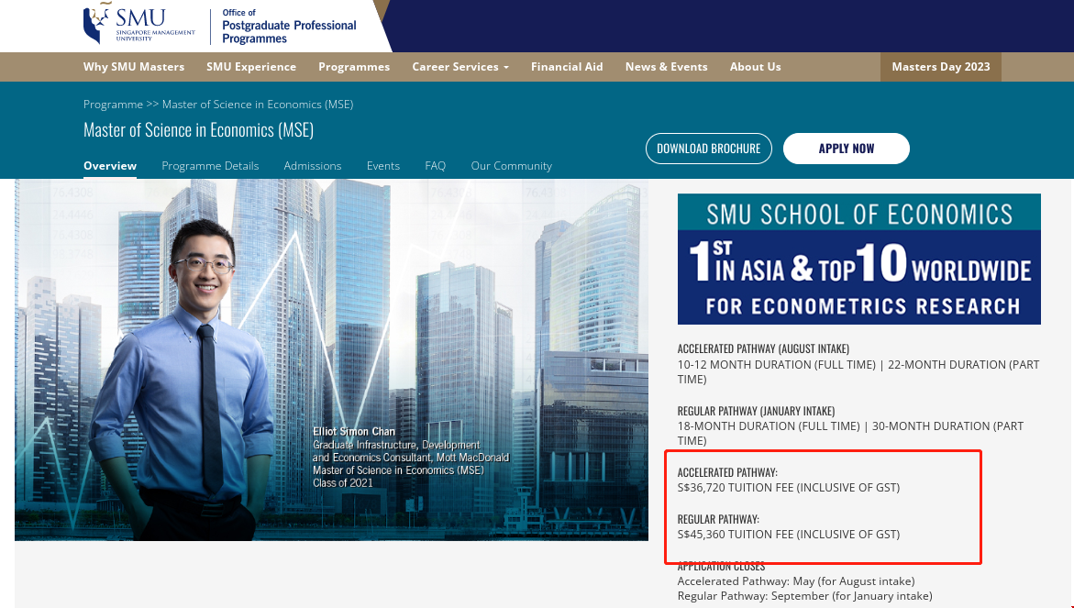
Task: Expand the Career Services dropdown
Action: [x=459, y=67]
